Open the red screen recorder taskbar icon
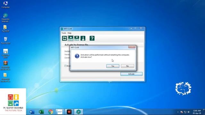This screenshot has height=115, width=205. (x=69, y=112)
